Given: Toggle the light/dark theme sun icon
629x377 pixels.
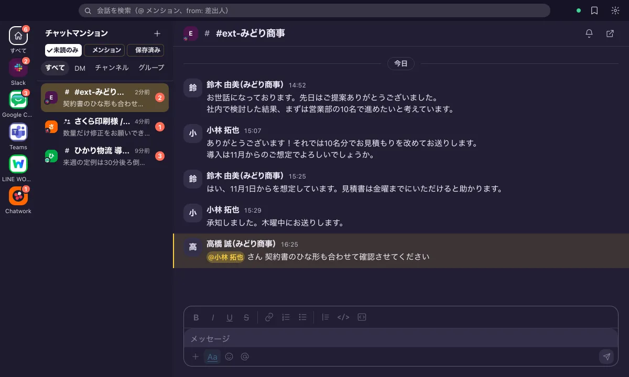Looking at the screenshot, I should [615, 10].
